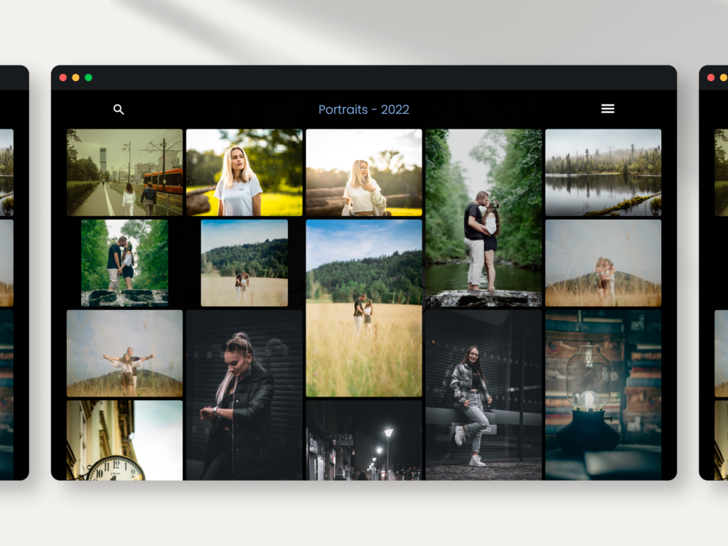Open the search magnifier icon
The width and height of the screenshot is (728, 546).
(x=119, y=109)
